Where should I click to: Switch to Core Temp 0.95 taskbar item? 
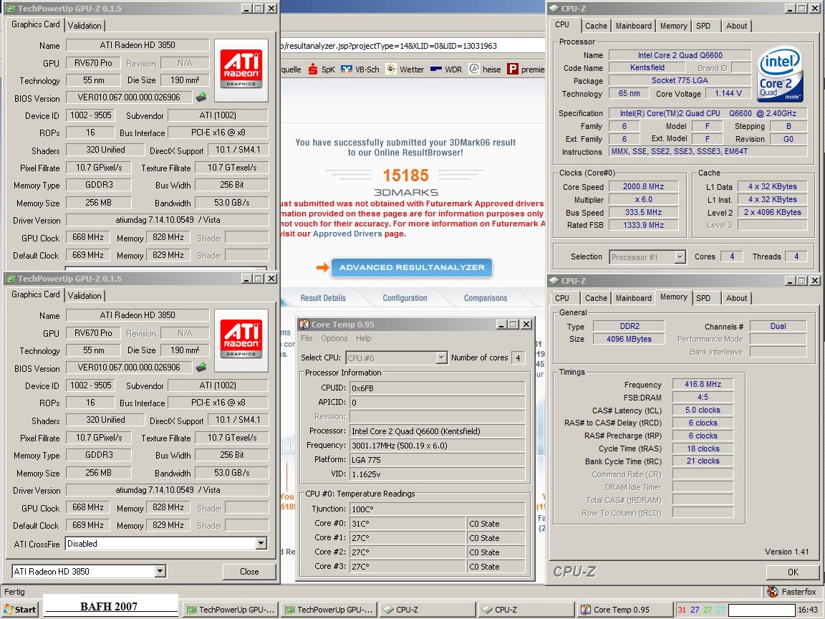[624, 610]
